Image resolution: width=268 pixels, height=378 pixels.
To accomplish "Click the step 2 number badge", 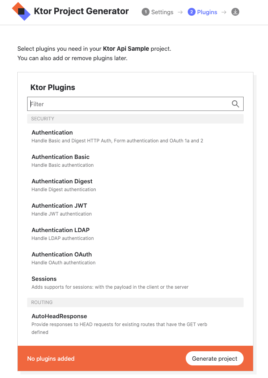I will [192, 12].
